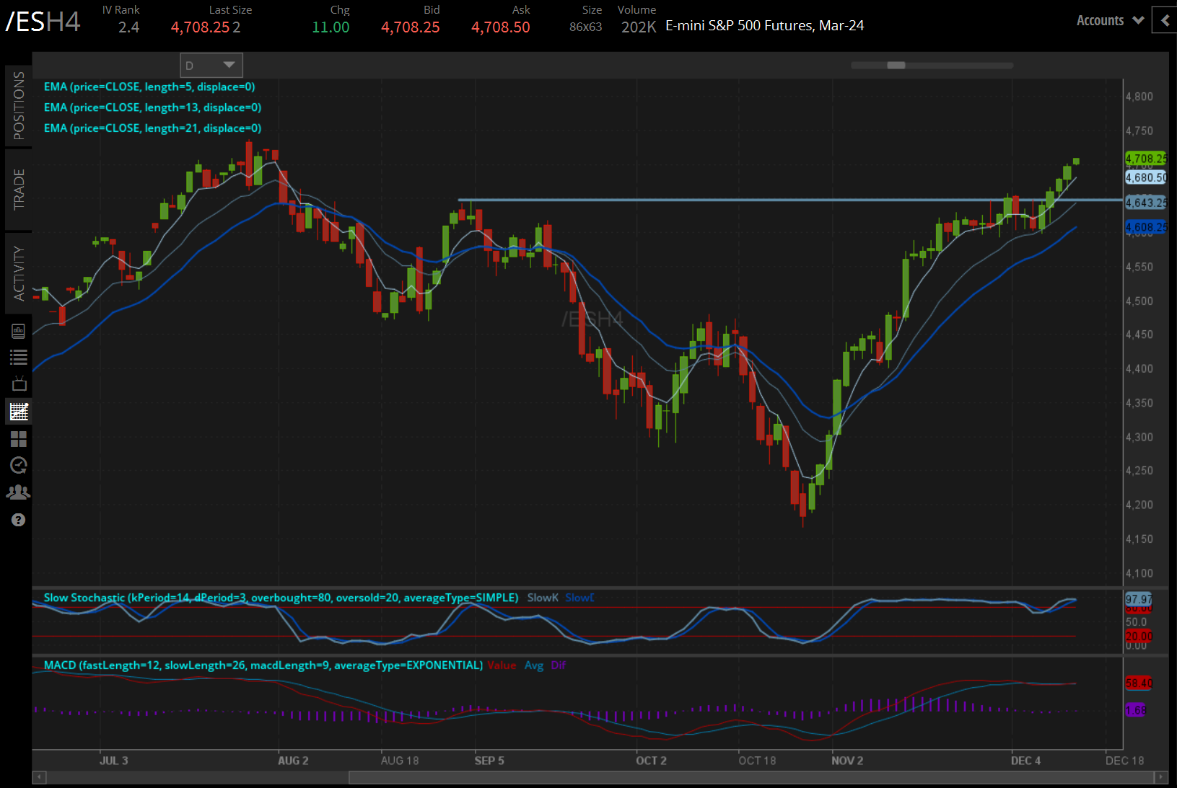
Task: Click the DEC 4 date on time axis
Action: pos(1025,761)
